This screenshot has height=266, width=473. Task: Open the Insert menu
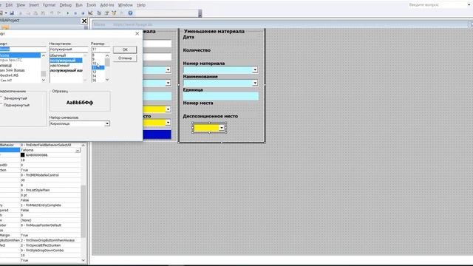[34, 5]
